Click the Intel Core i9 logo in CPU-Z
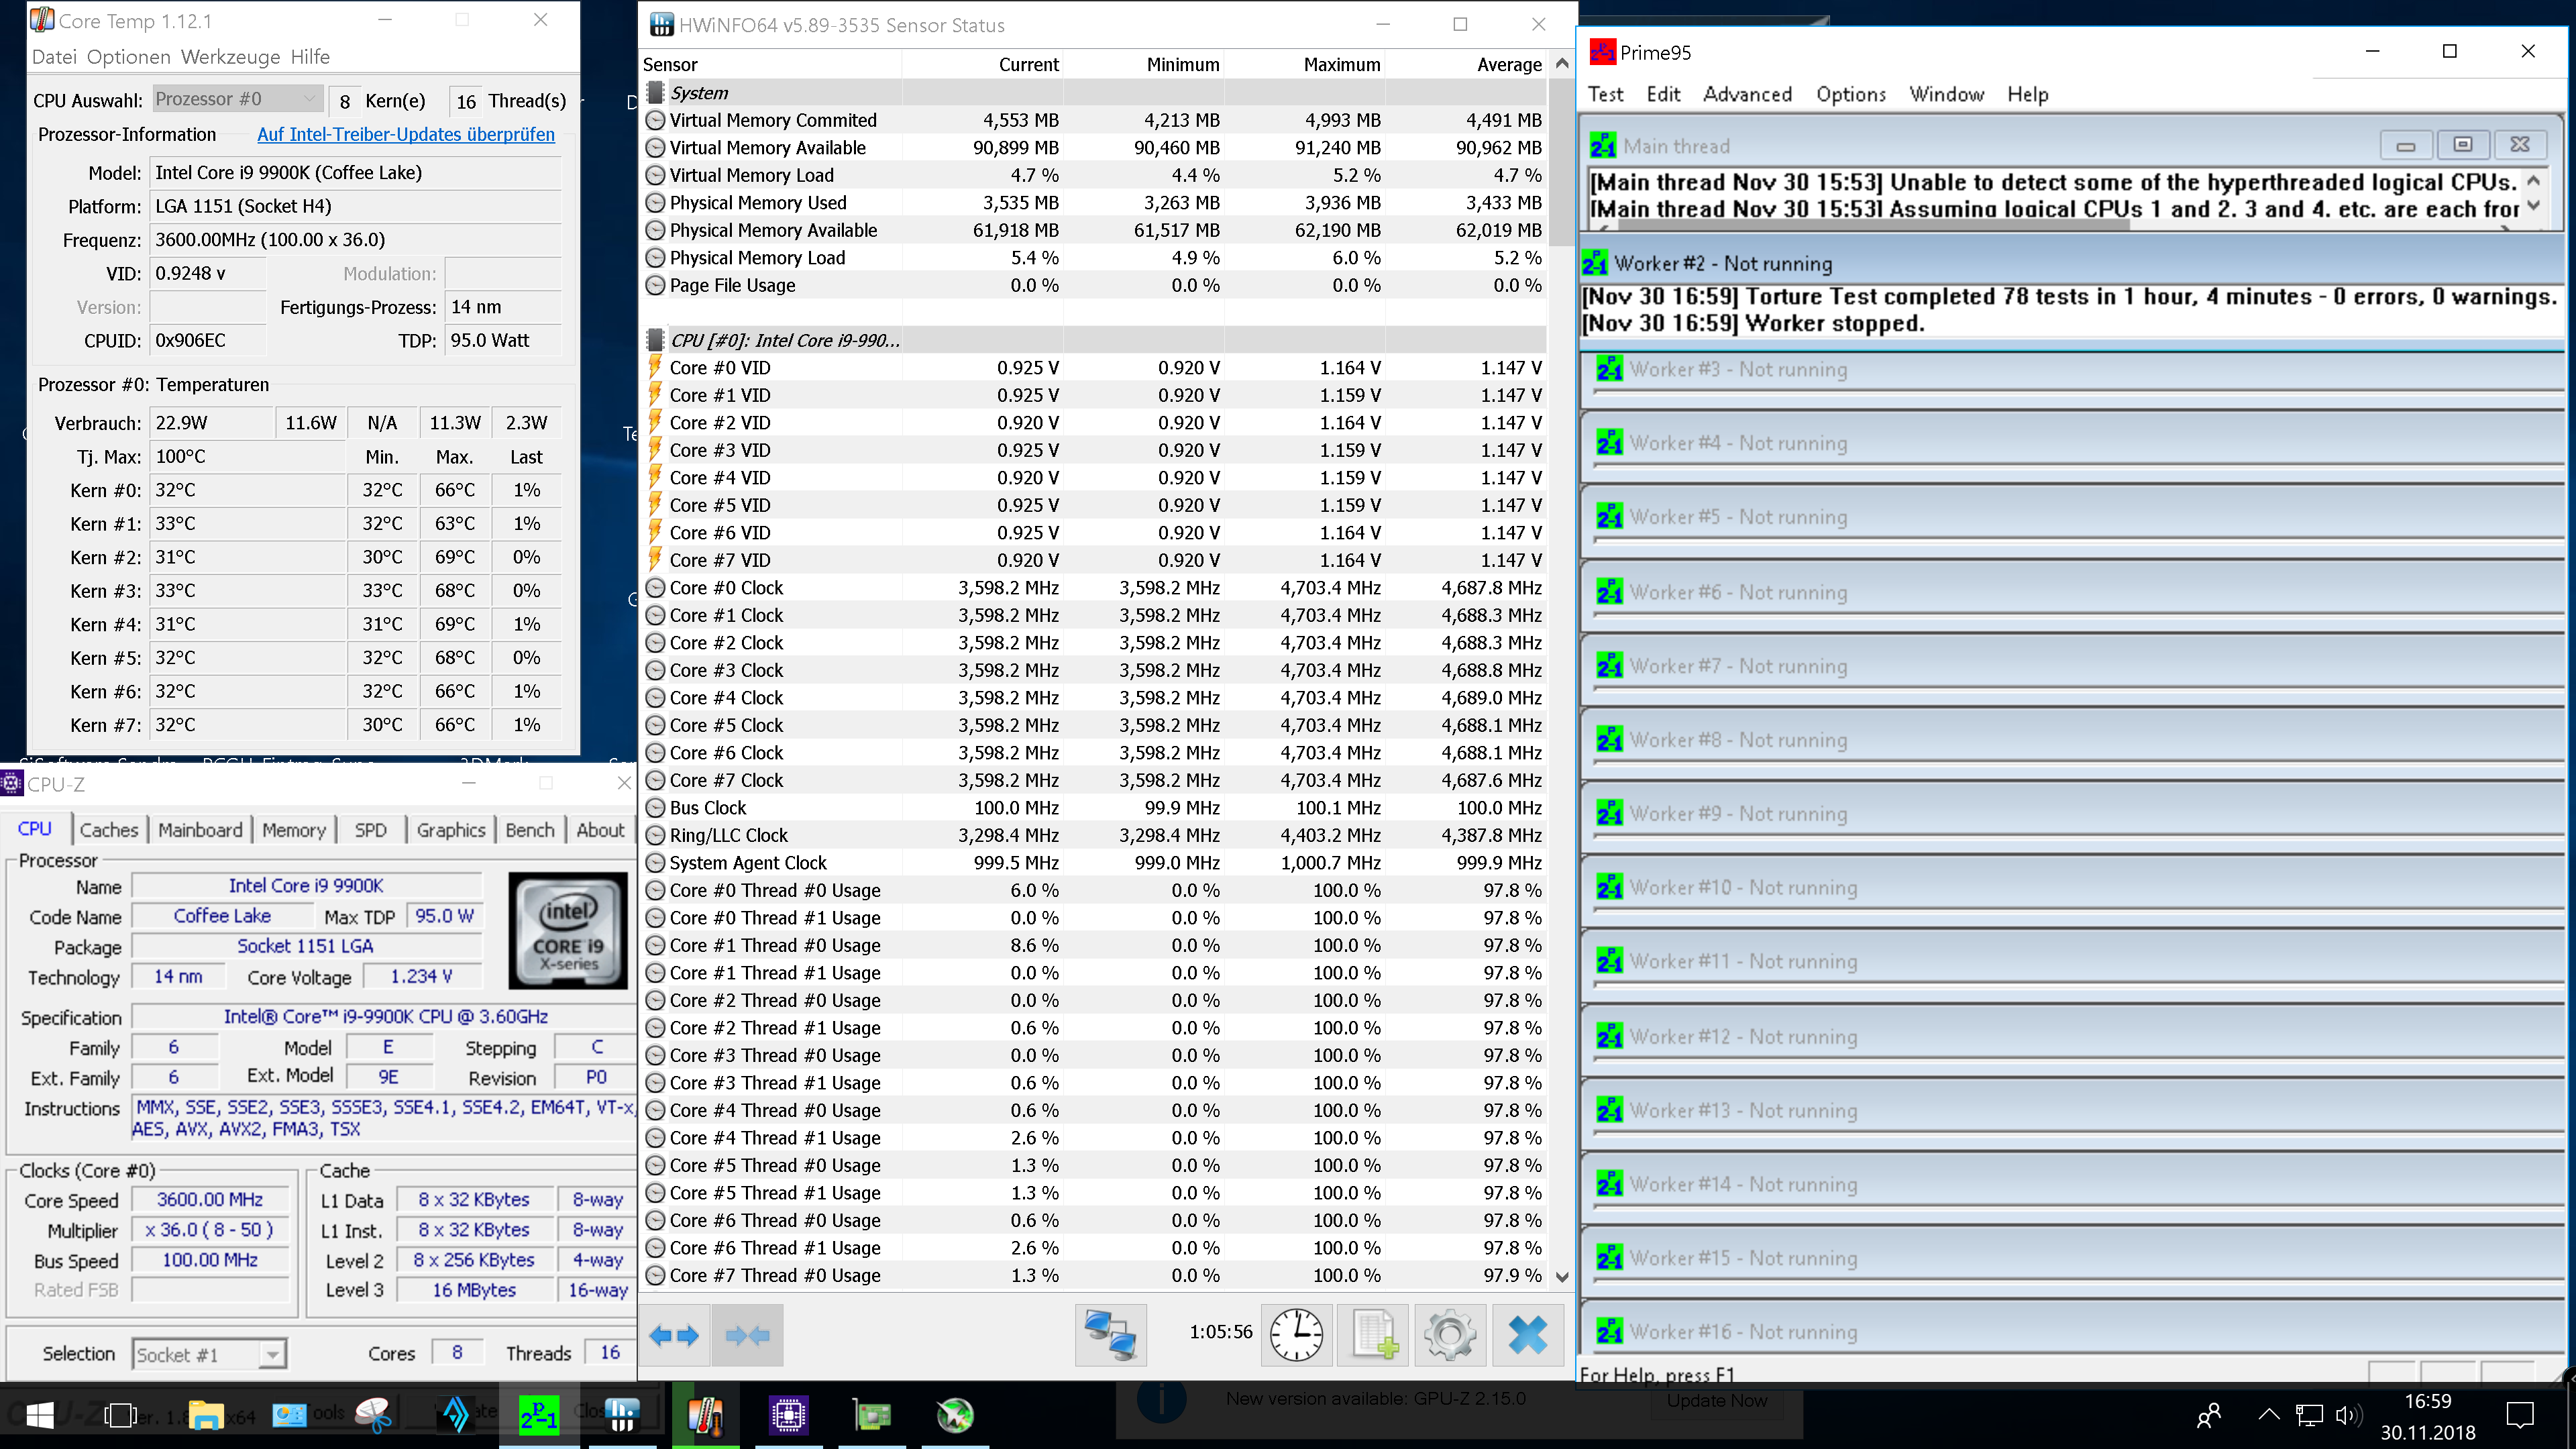Viewport: 2576px width, 1449px height. [568, 930]
